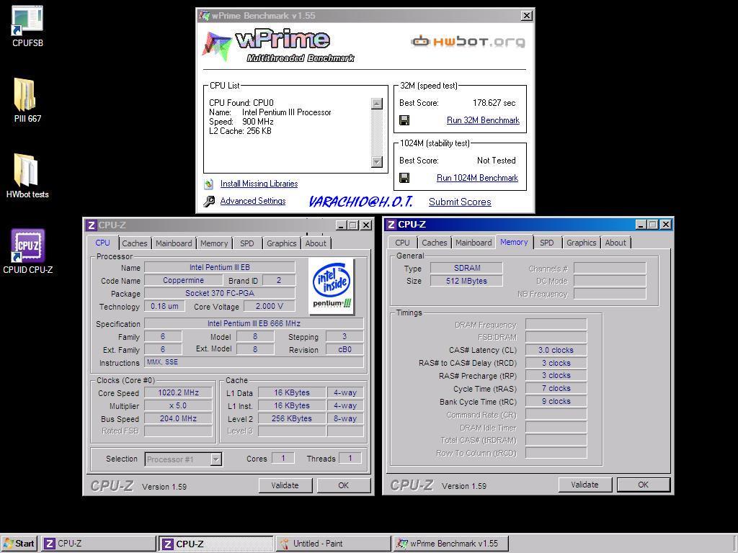This screenshot has height=553, width=738.
Task: Click the 32M best score 178.627 sec
Action: click(494, 103)
